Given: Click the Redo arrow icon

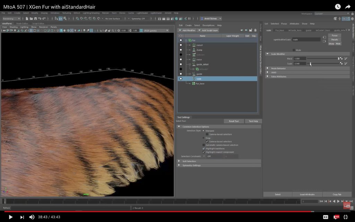Looking at the screenshot, I should (x=44, y=19).
